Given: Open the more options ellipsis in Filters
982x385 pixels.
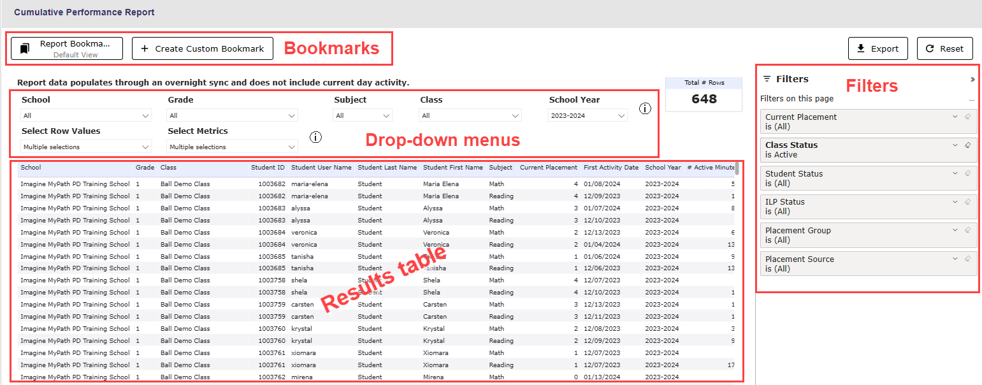Looking at the screenshot, I should click(x=971, y=99).
